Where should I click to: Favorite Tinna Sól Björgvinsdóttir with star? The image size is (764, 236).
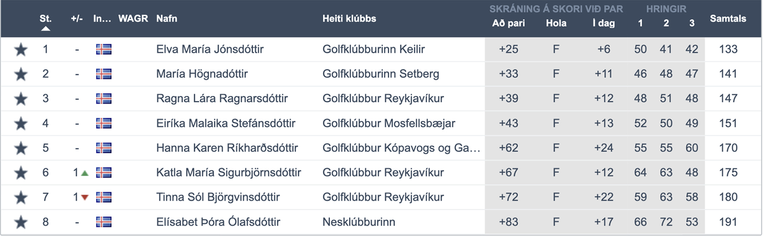pyautogui.click(x=21, y=197)
